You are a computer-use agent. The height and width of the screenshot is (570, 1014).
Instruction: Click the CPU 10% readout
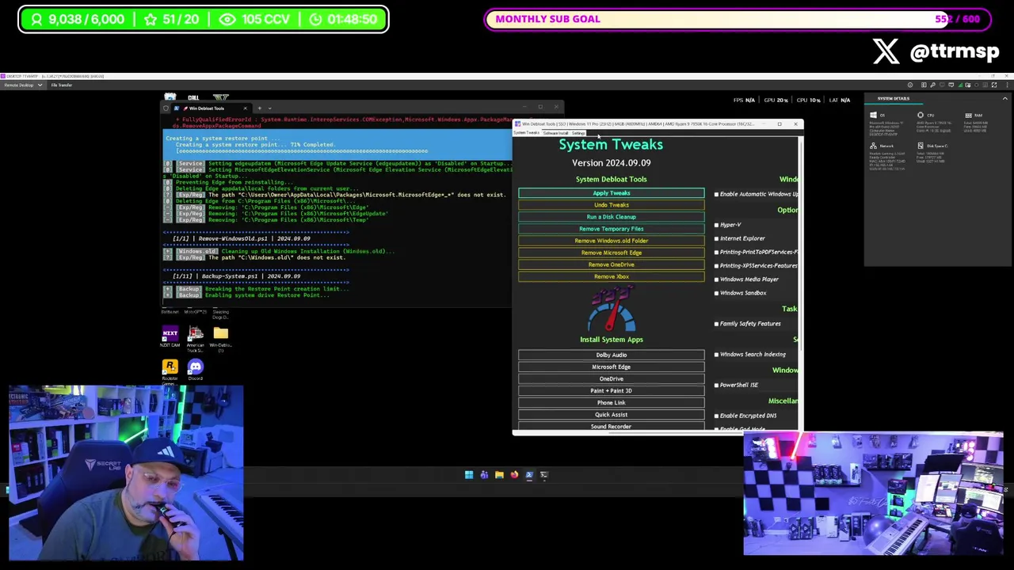(x=809, y=101)
